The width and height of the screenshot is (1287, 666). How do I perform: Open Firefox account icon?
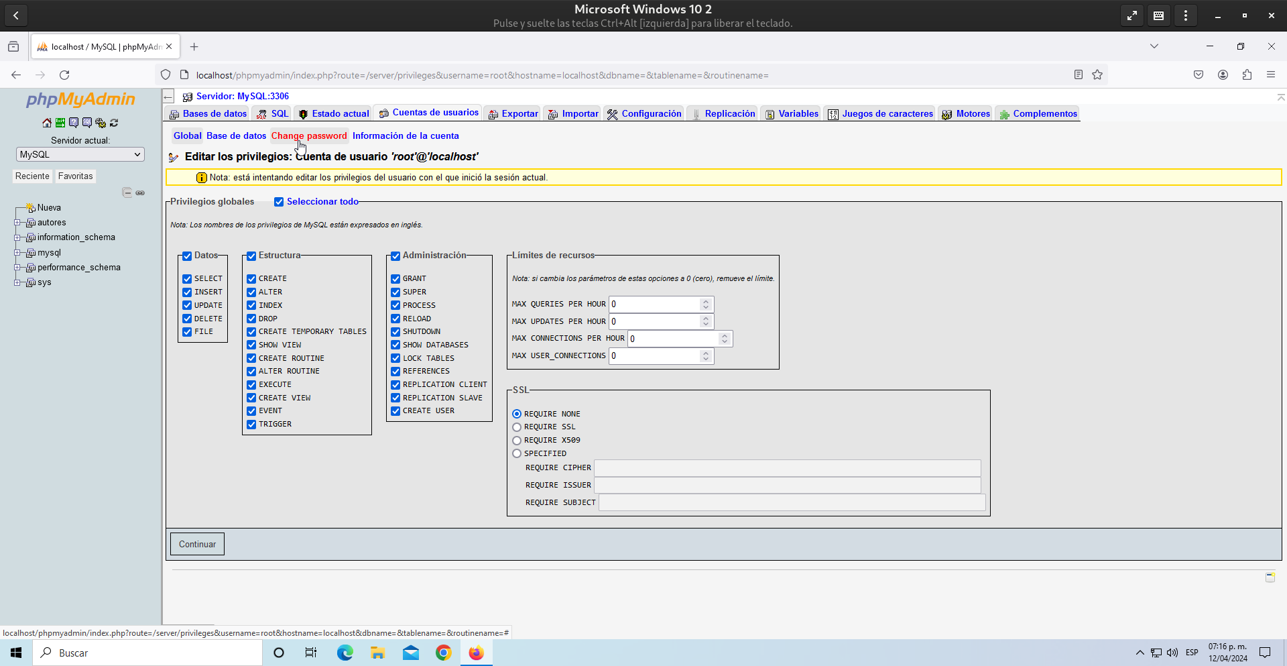pyautogui.click(x=1223, y=74)
